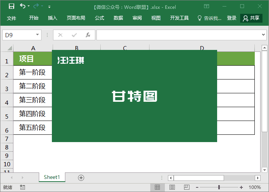Viewport: 269px width, 192px height.
Task: Switch to the 页面布局 ribbon tab
Action: [x=76, y=18]
